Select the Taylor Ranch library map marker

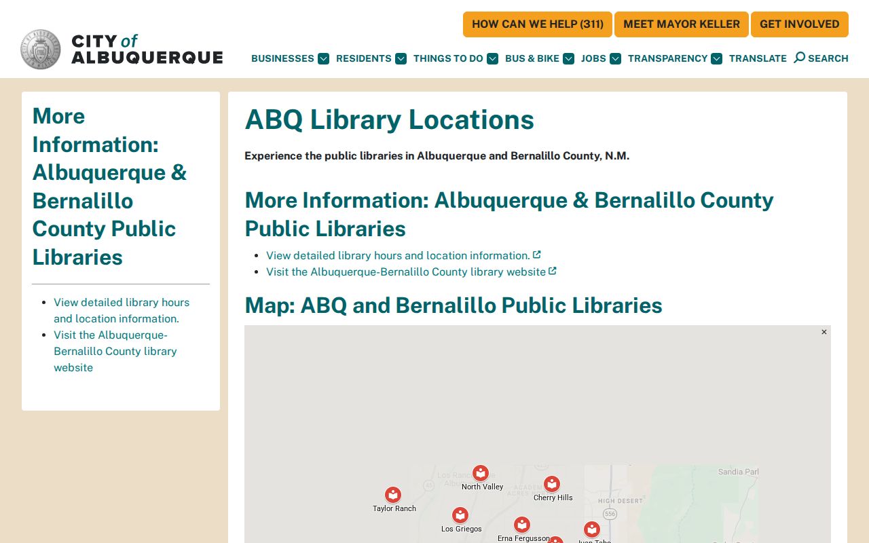(393, 495)
